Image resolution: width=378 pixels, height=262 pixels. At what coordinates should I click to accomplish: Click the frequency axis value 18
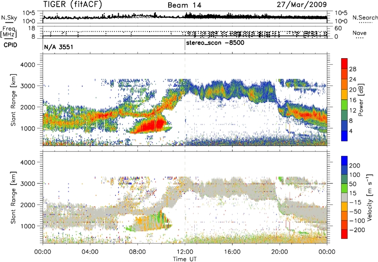[32, 28]
